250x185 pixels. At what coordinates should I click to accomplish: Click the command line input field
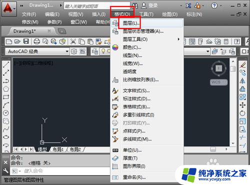point(66,171)
